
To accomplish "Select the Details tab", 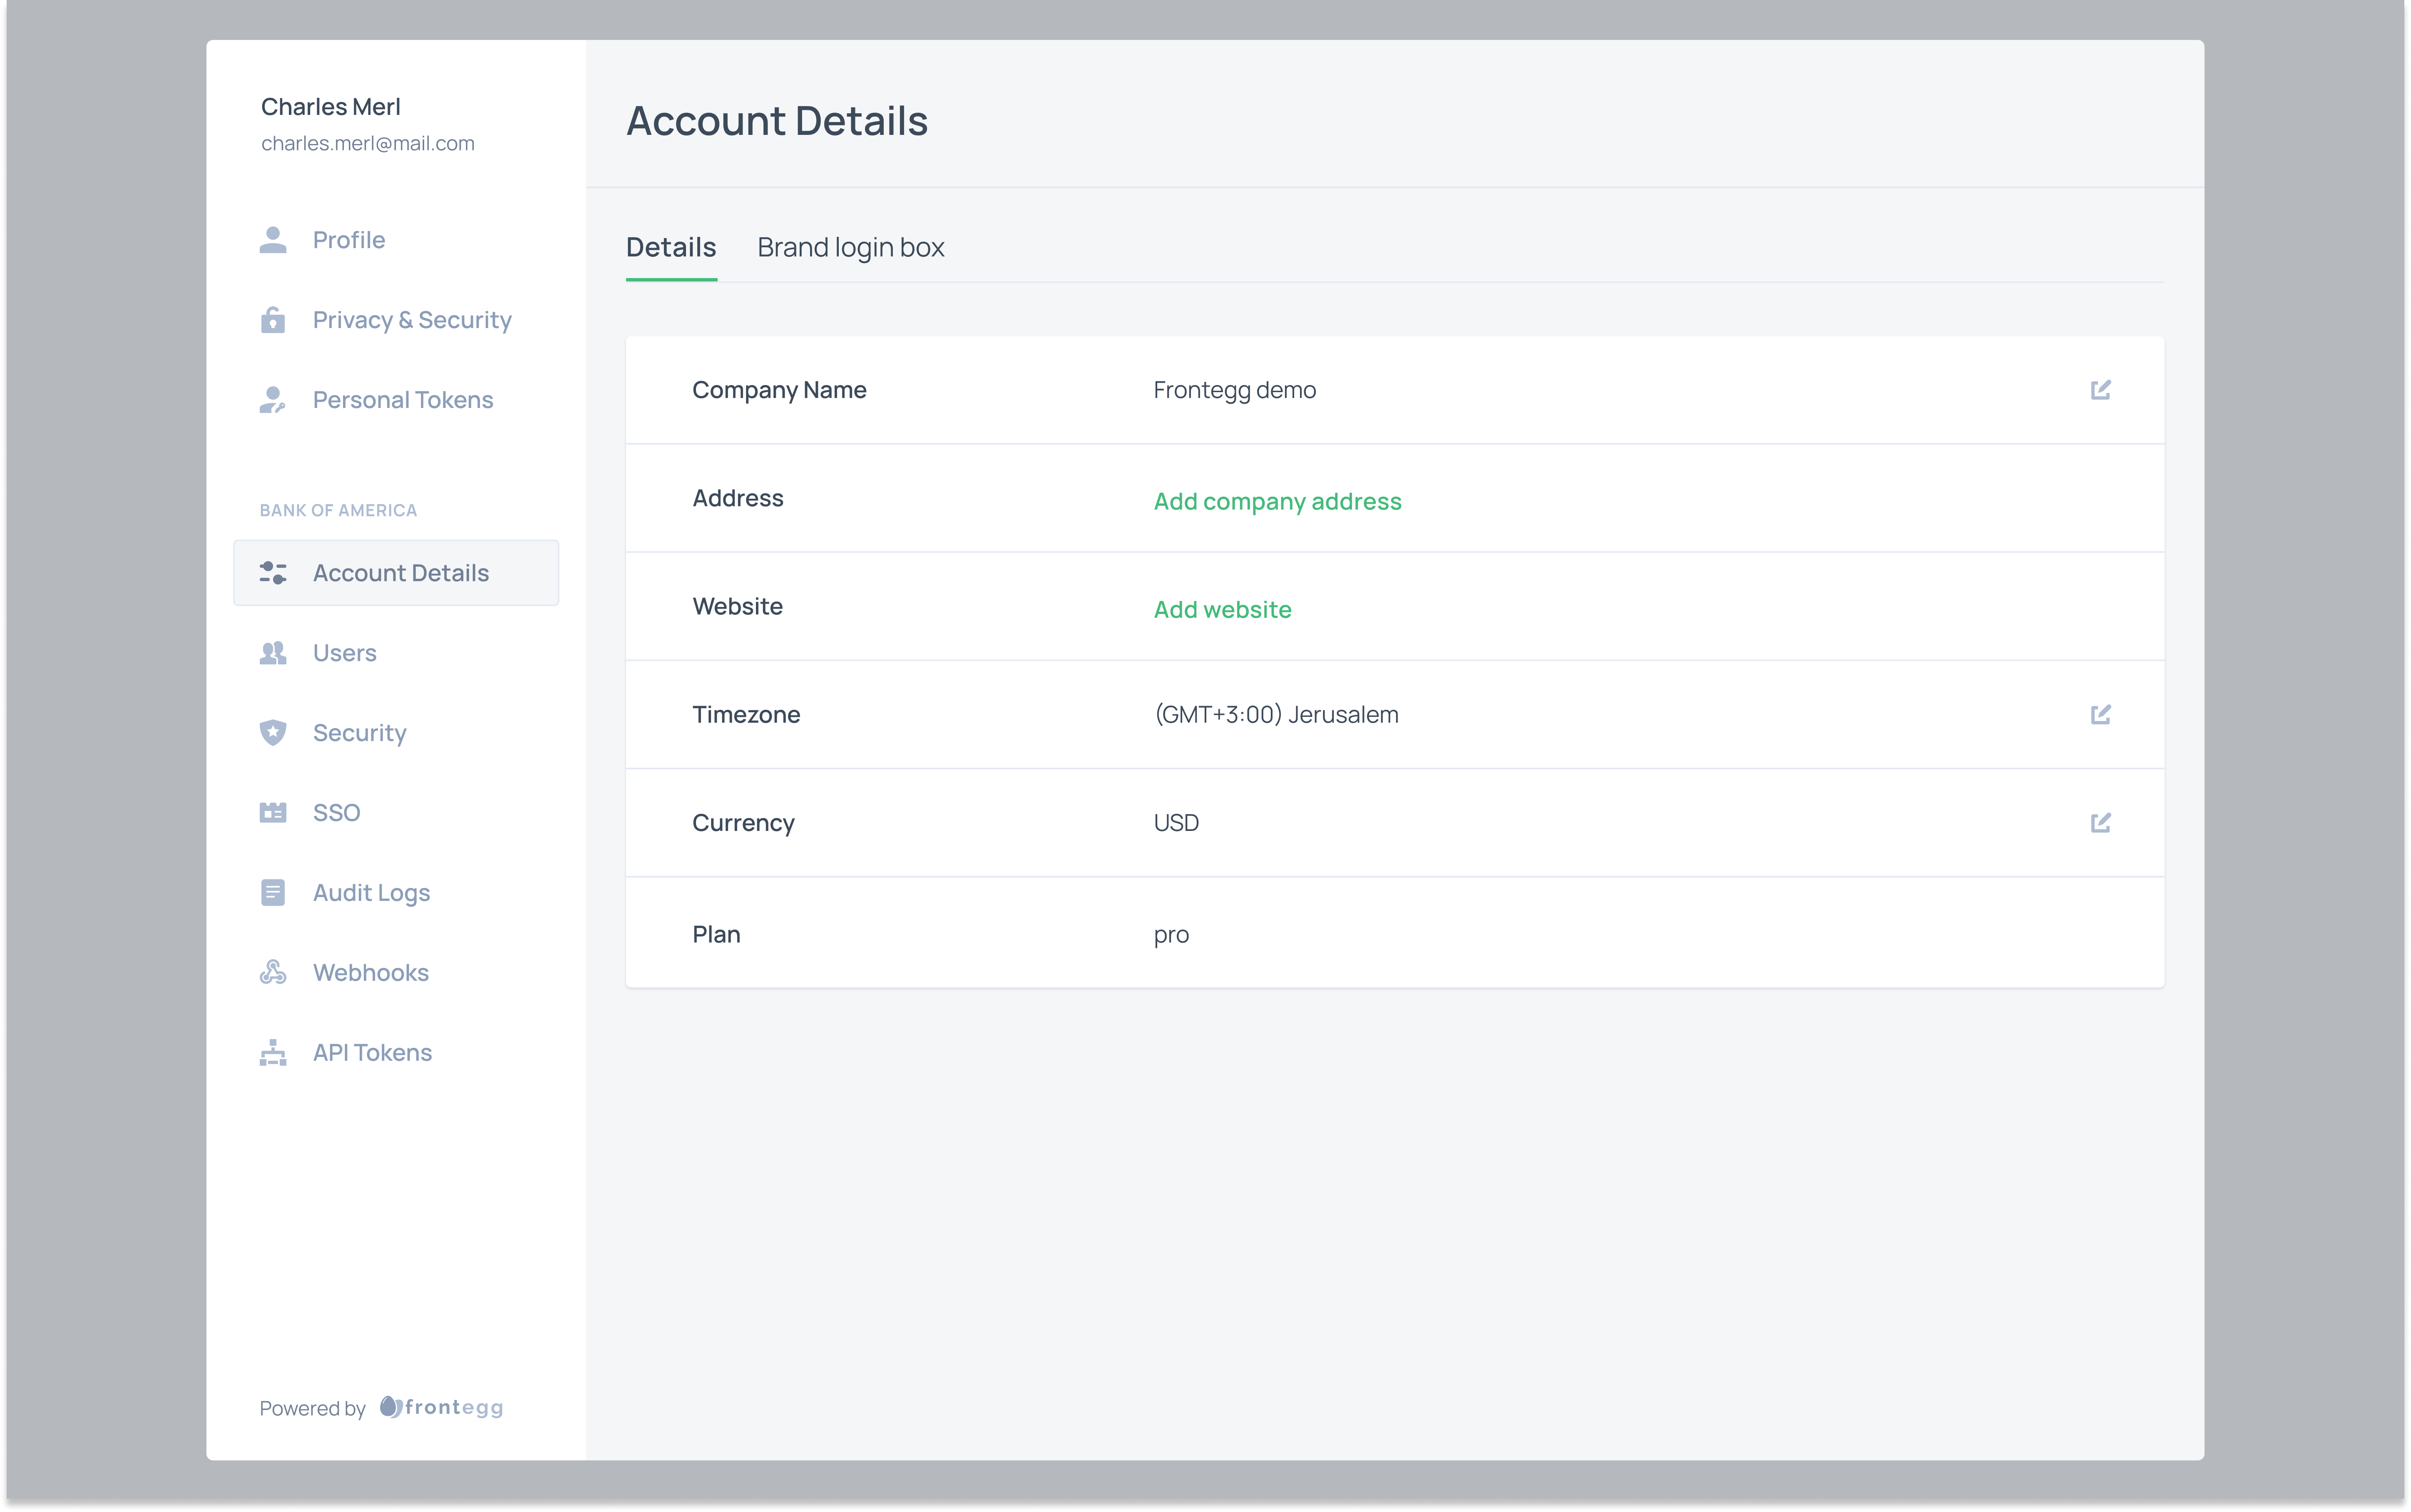I will click(x=671, y=247).
